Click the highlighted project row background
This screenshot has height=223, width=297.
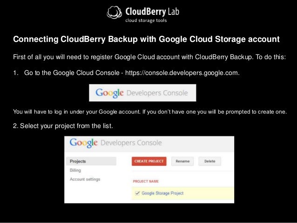point(183,193)
